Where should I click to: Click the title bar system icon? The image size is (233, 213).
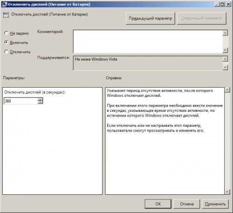(4, 4)
